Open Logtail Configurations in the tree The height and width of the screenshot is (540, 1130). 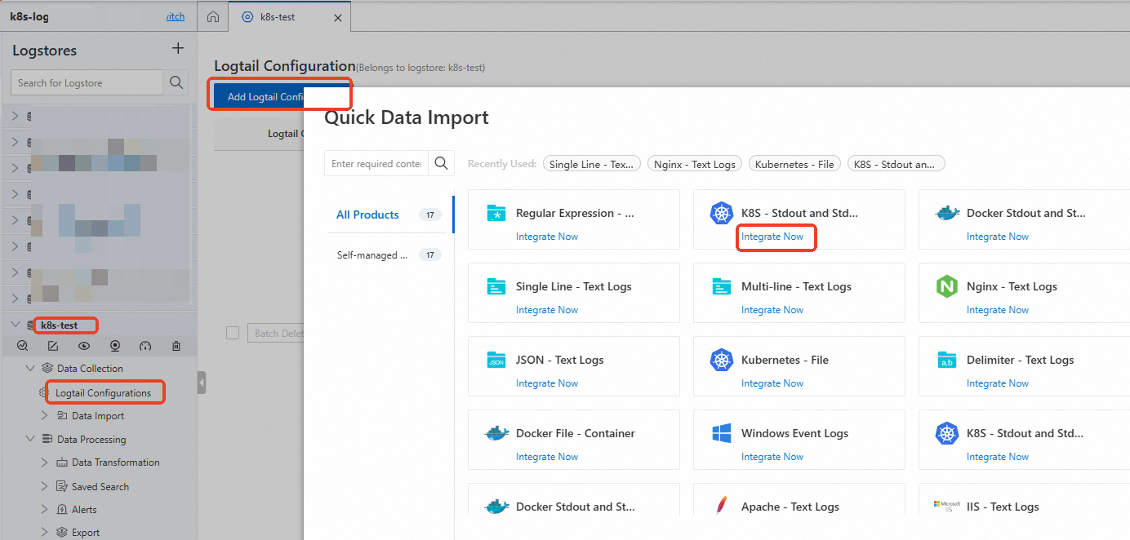(x=103, y=393)
